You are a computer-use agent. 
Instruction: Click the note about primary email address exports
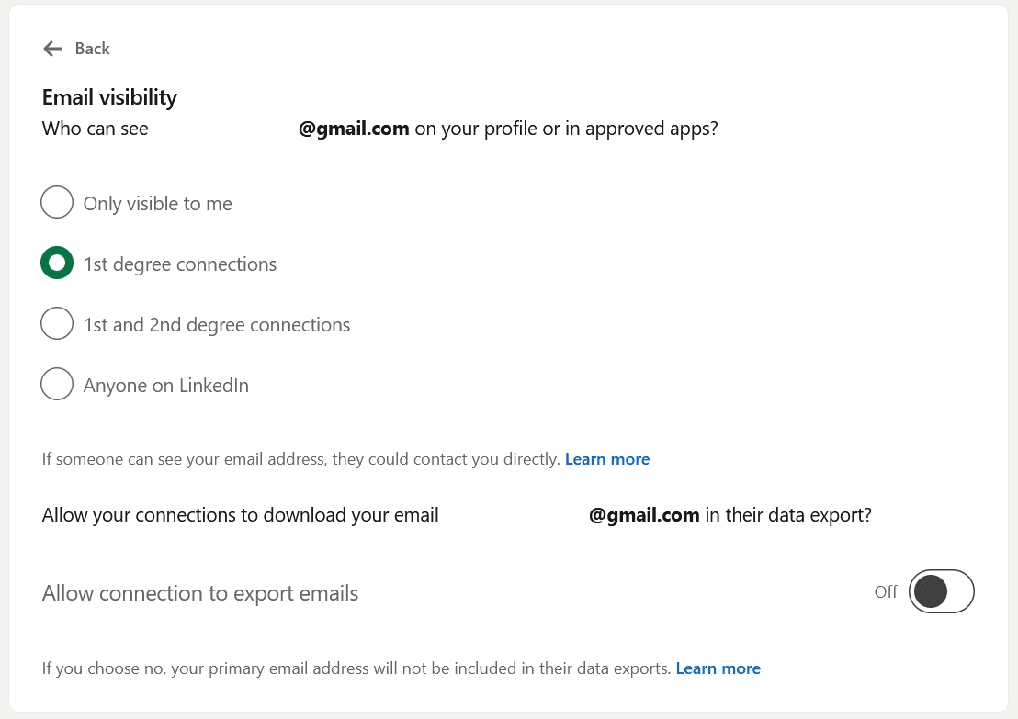(354, 668)
